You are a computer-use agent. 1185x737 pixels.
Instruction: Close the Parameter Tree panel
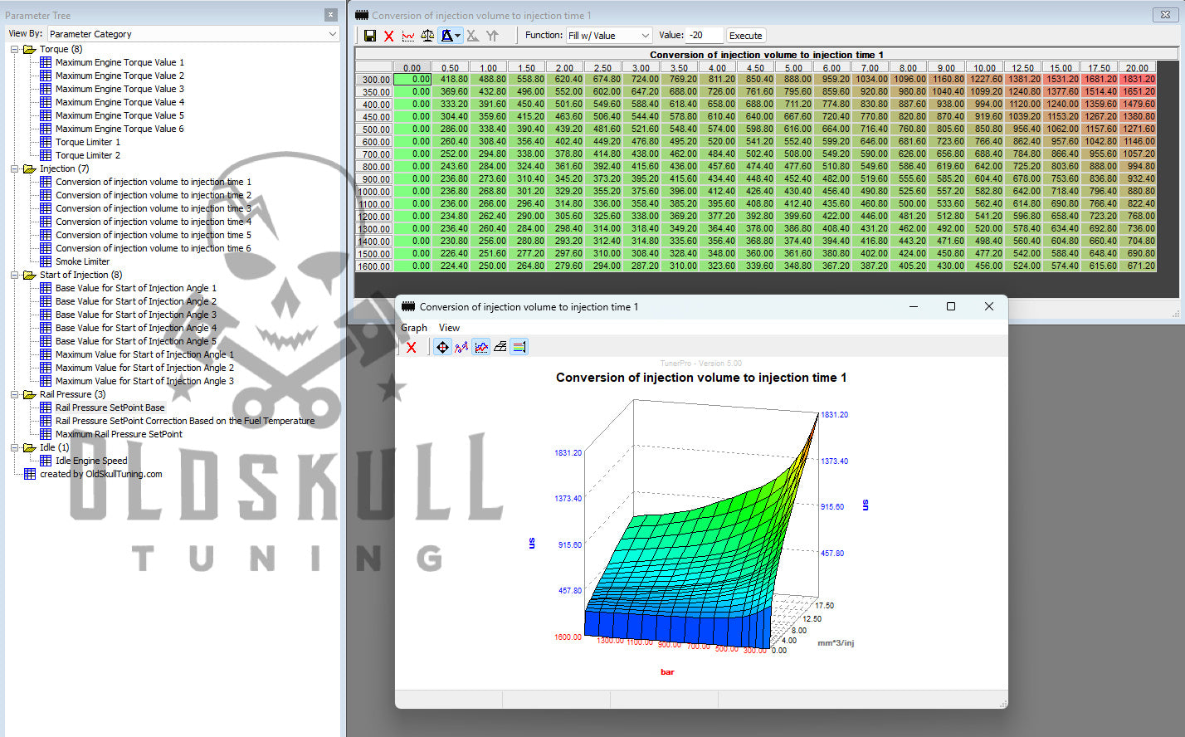coord(330,15)
